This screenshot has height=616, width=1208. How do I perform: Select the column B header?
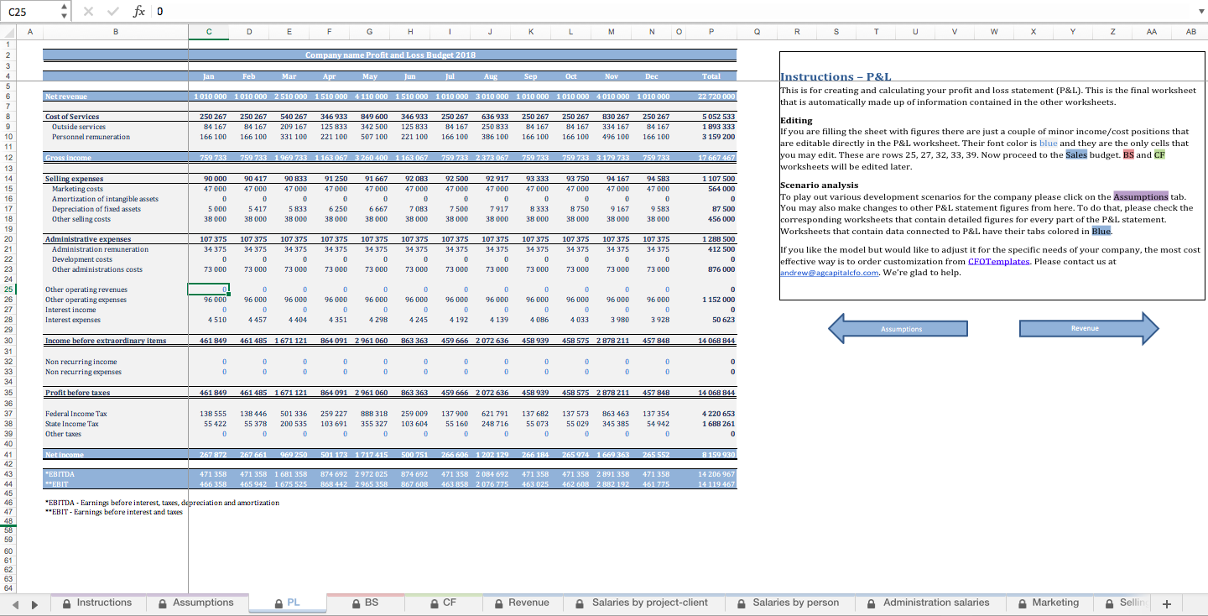(115, 32)
